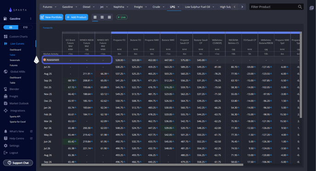Screen dimensions: 316x171
Task: Open Live Curves Futures submenu item
Action: 13,66
